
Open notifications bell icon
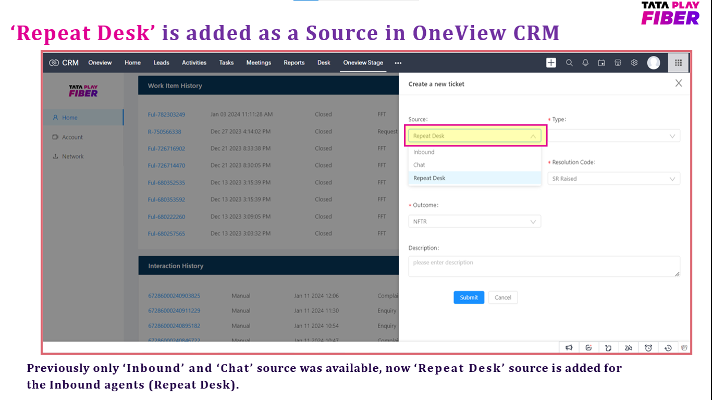pos(585,63)
